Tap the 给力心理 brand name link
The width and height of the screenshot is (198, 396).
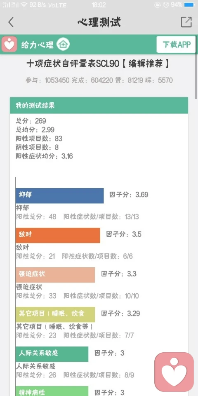coord(38,45)
